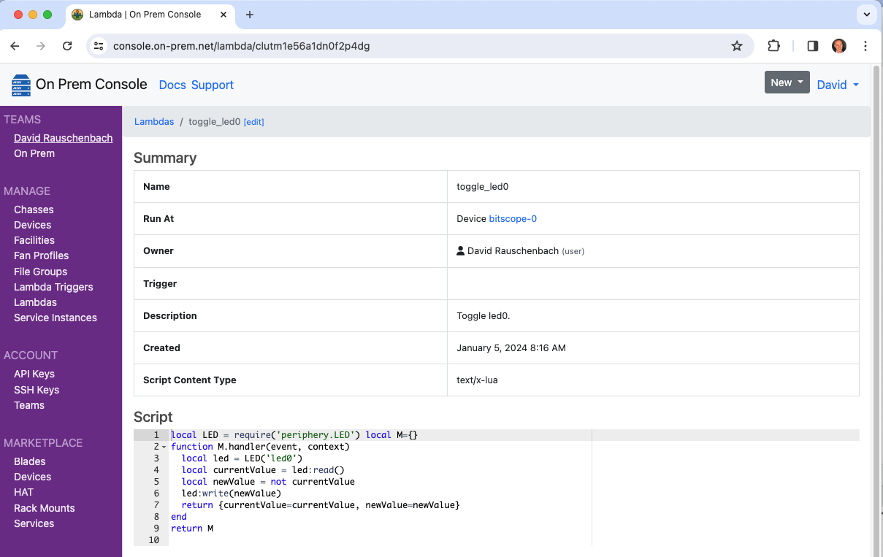
Task: Select David Rauschenbach team in sidebar
Action: pos(63,138)
